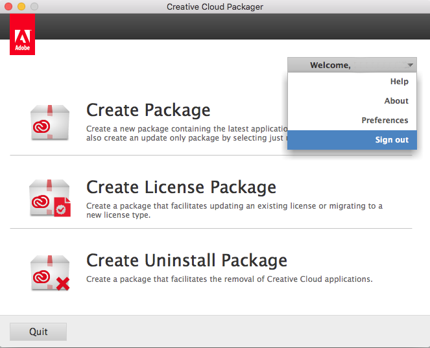Open the Create License Package heading

click(x=181, y=187)
